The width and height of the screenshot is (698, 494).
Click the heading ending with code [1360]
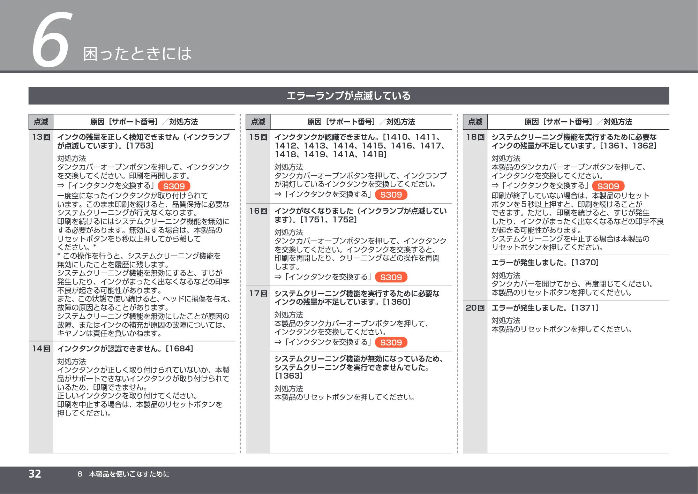tap(357, 298)
